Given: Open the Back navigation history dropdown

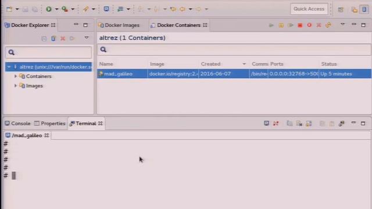Looking at the screenshot, I should pos(190,9).
